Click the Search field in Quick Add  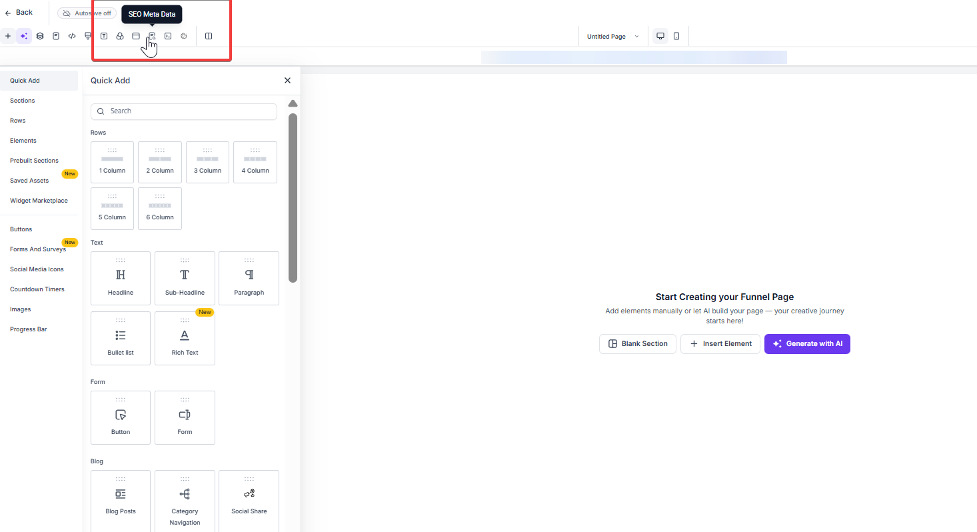point(184,111)
